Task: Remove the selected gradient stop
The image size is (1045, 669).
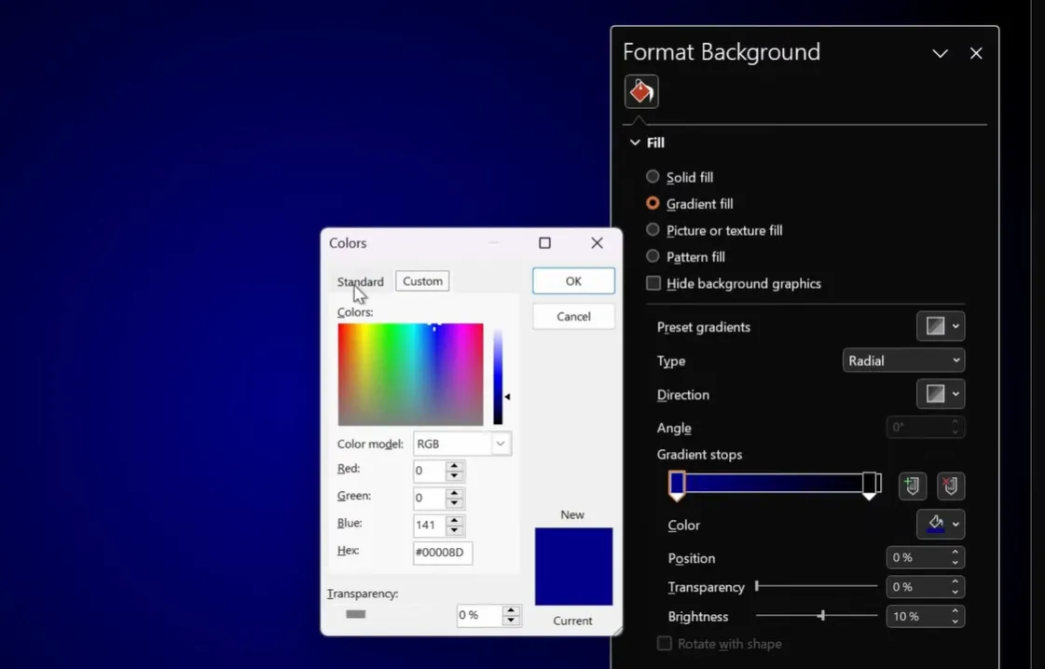Action: (950, 485)
